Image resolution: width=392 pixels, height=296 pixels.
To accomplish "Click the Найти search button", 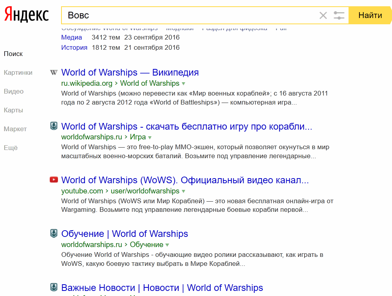I will coord(370,15).
